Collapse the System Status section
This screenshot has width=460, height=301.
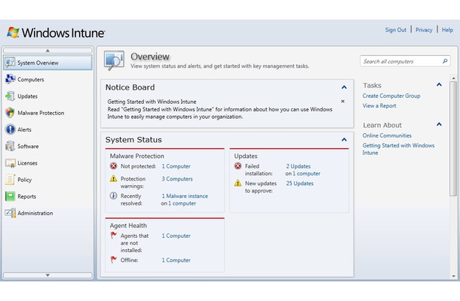click(344, 139)
